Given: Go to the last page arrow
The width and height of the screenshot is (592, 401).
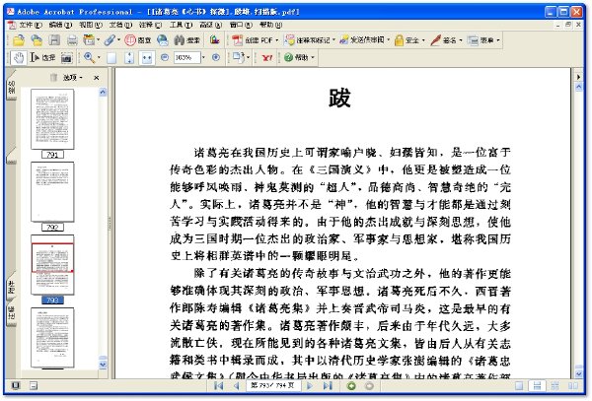Looking at the screenshot, I should pos(328,385).
